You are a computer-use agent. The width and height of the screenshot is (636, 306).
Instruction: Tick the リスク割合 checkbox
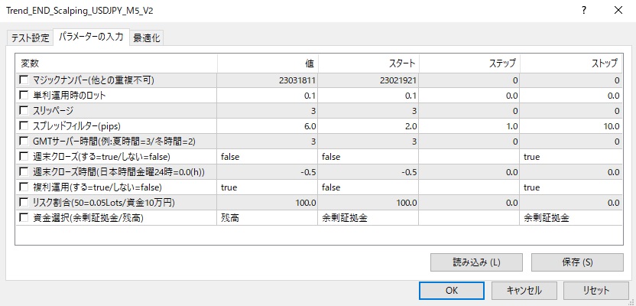pos(25,203)
